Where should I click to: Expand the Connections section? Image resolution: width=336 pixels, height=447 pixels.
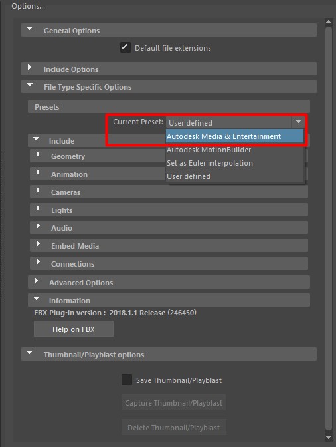click(x=38, y=262)
